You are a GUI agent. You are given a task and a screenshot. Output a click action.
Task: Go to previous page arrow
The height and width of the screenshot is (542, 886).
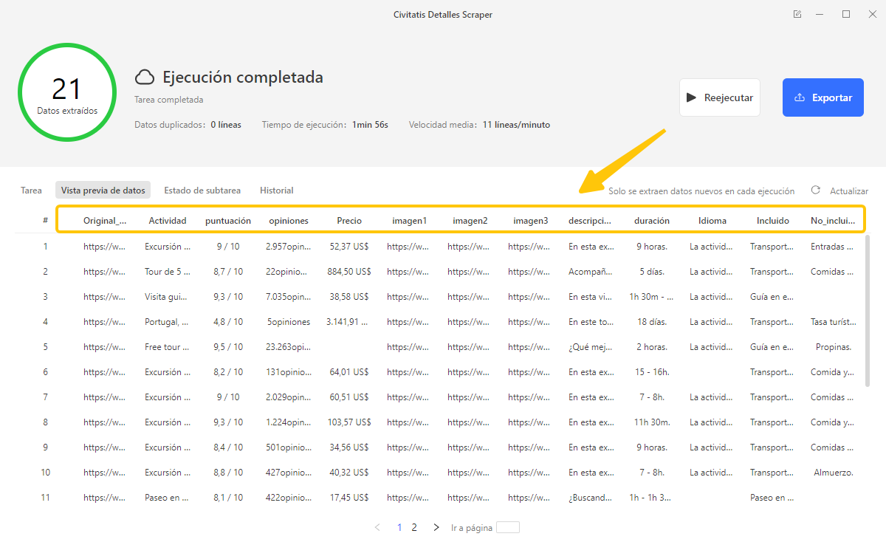click(377, 527)
